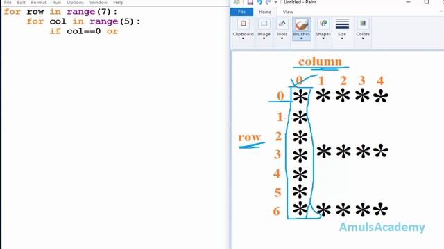Image resolution: width=444 pixels, height=249 pixels.
Task: Open the File menu in the code editor
Action: (8, 2)
